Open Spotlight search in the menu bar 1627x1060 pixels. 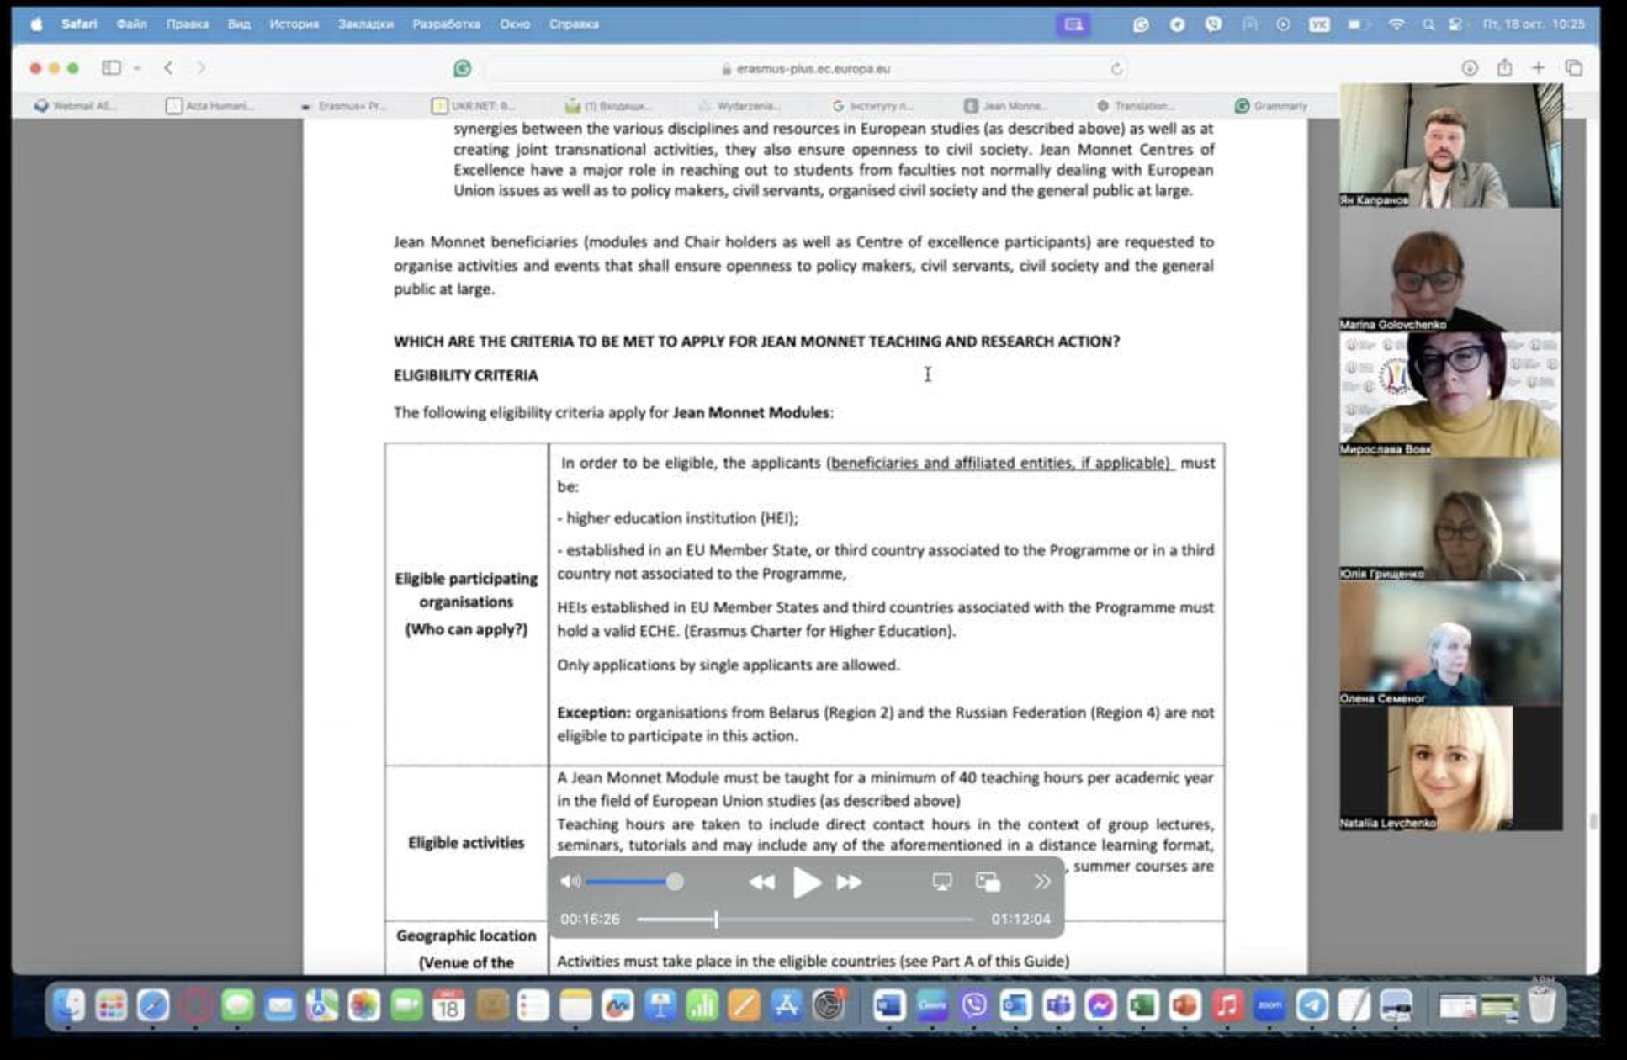1428,24
